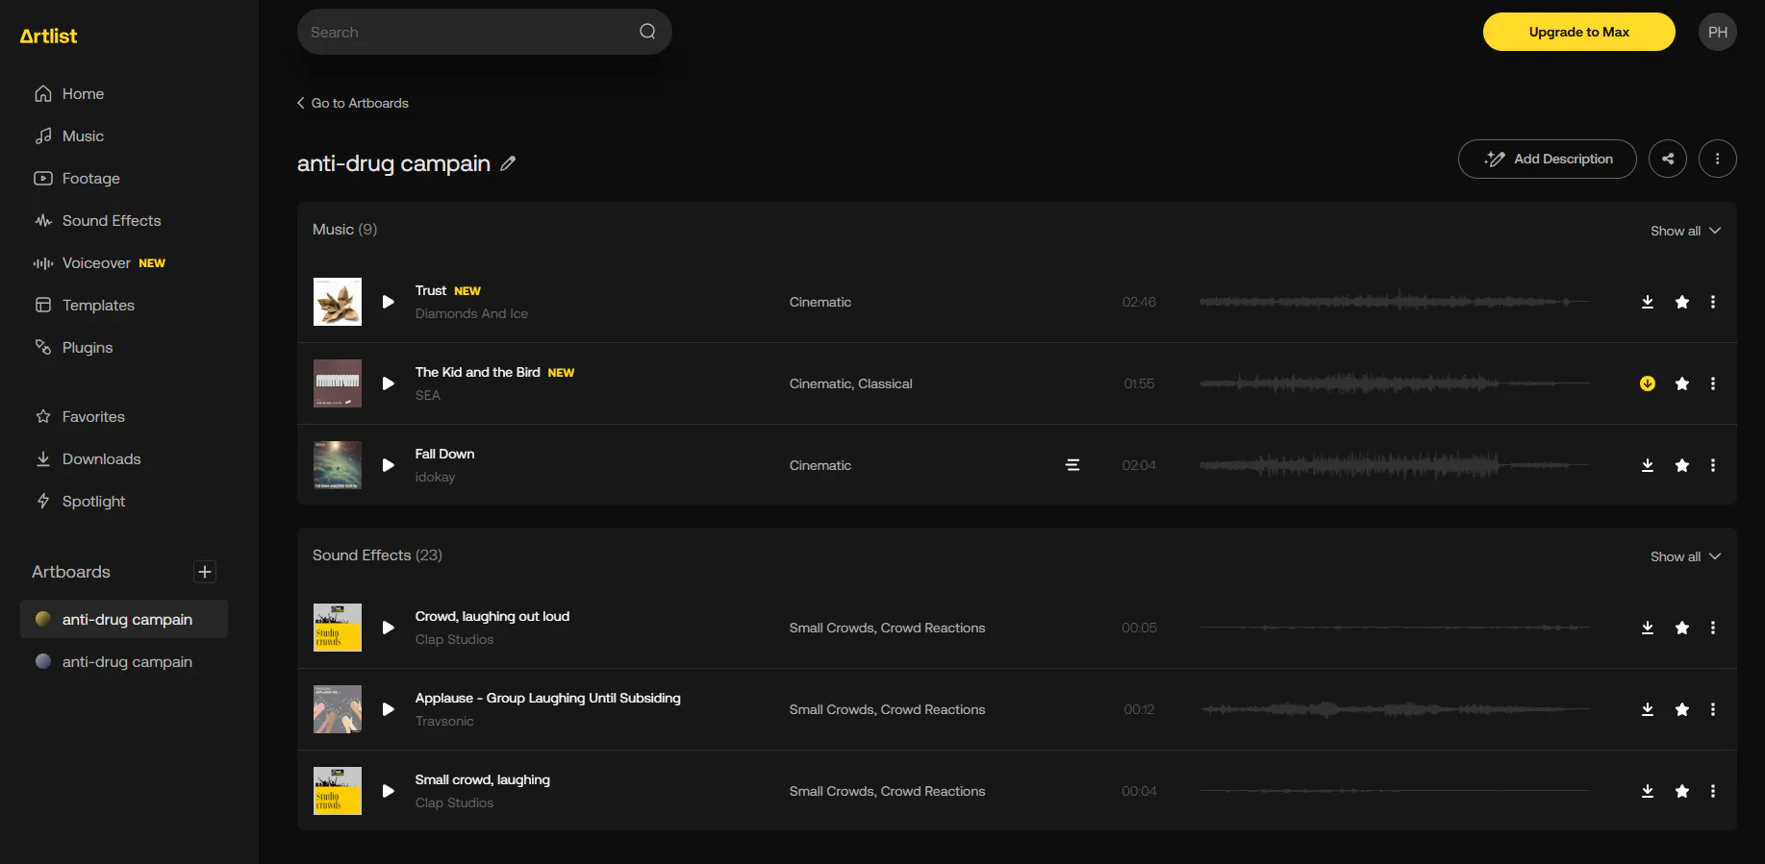Image resolution: width=1765 pixels, height=864 pixels.
Task: Expand Music section with Show all
Action: (1684, 231)
